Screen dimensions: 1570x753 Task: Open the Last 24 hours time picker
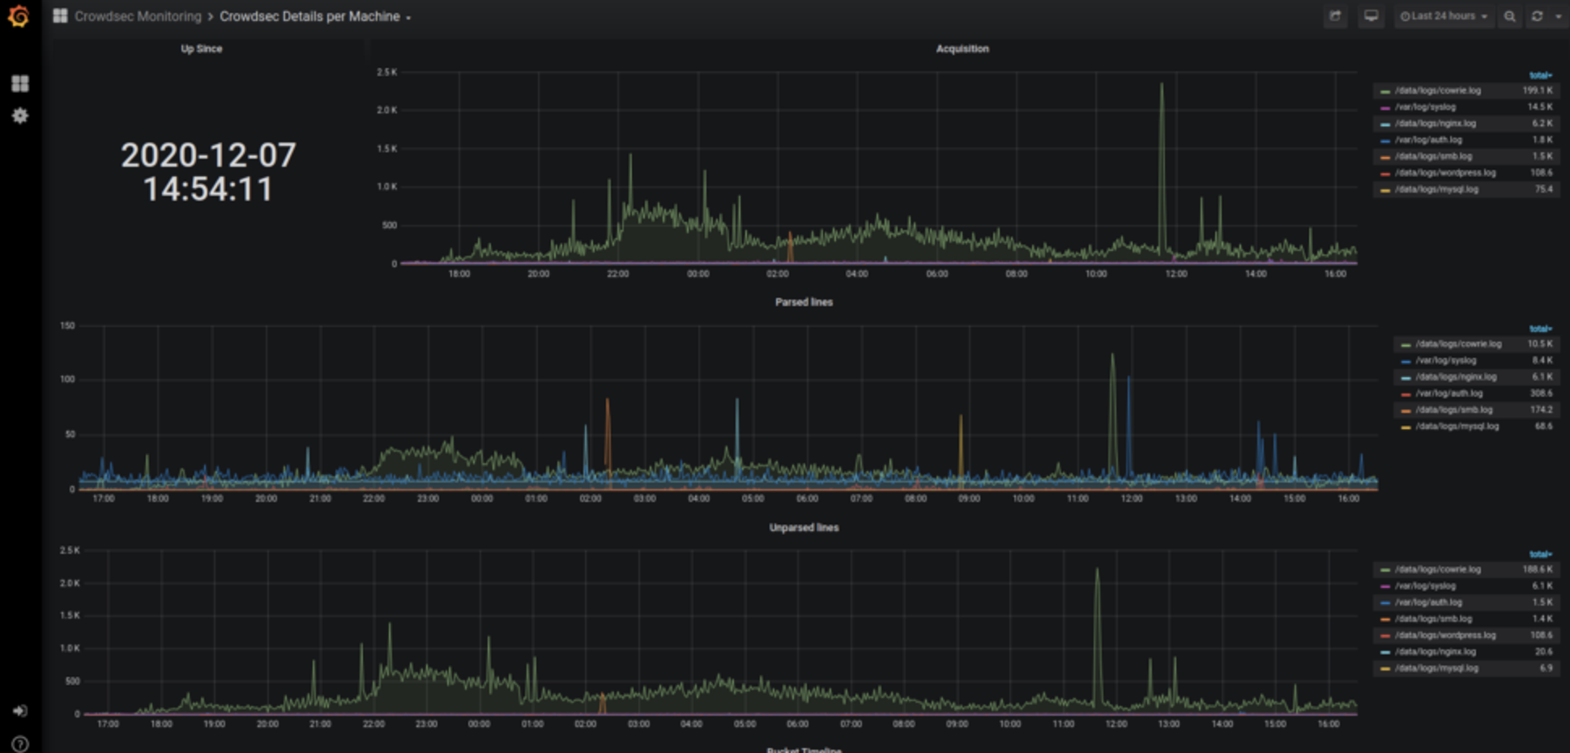(1444, 16)
